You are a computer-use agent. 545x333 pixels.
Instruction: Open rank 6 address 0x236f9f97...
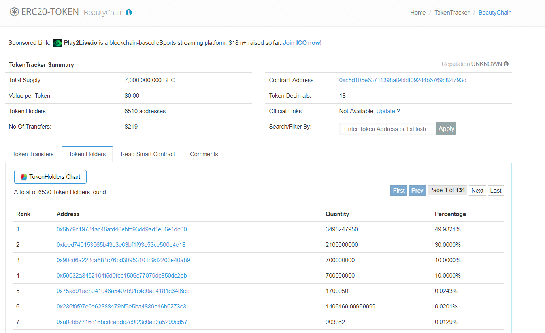point(121,307)
